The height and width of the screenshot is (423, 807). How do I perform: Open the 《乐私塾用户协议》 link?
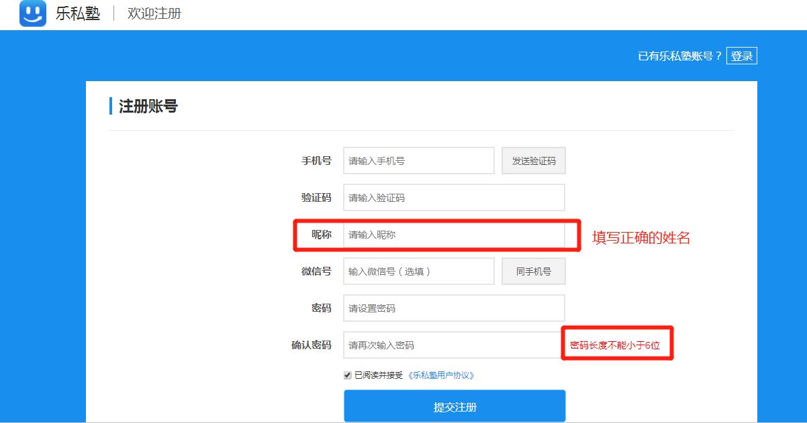441,375
